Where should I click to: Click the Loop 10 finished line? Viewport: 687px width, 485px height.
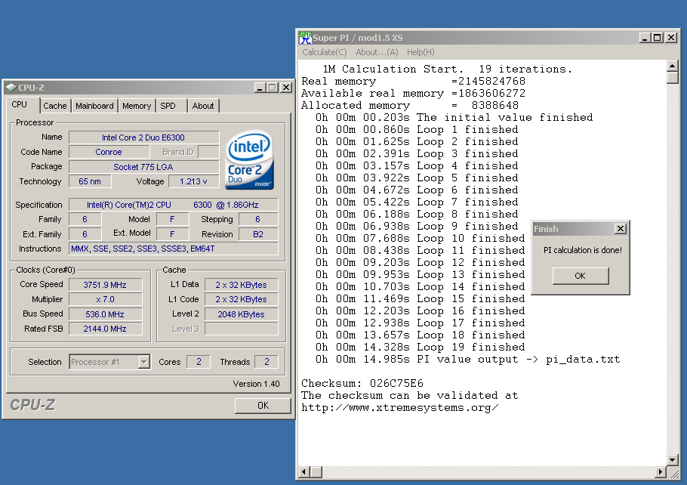420,238
